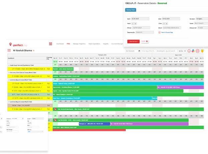Open the Manage Properties menu

tap(79, 44)
